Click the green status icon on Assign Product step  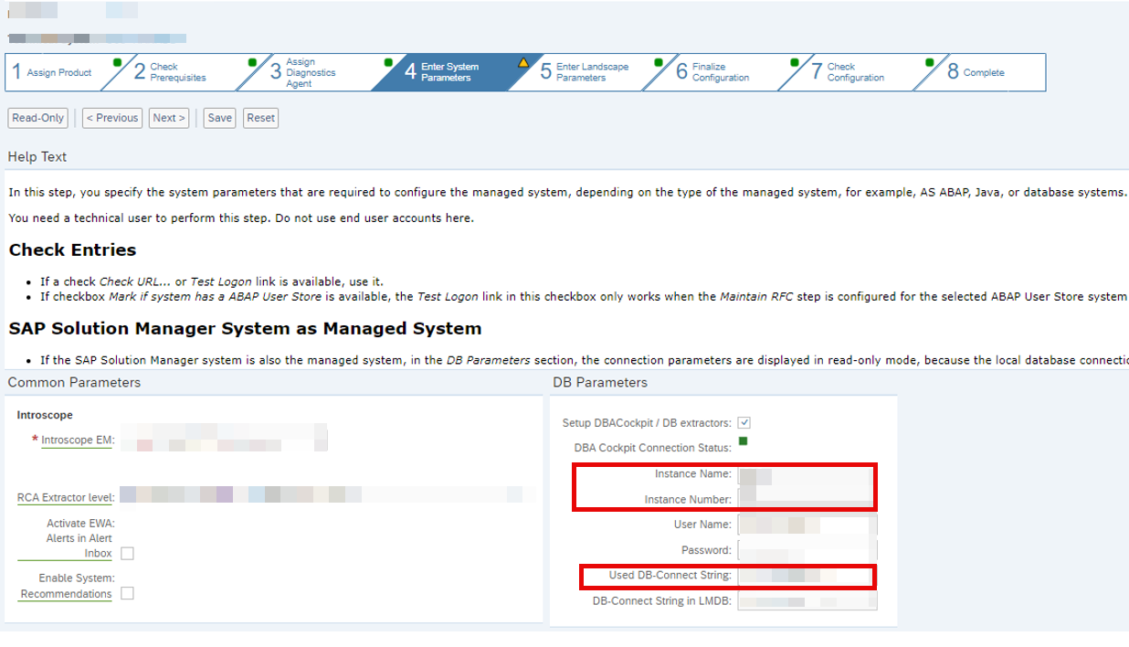117,63
